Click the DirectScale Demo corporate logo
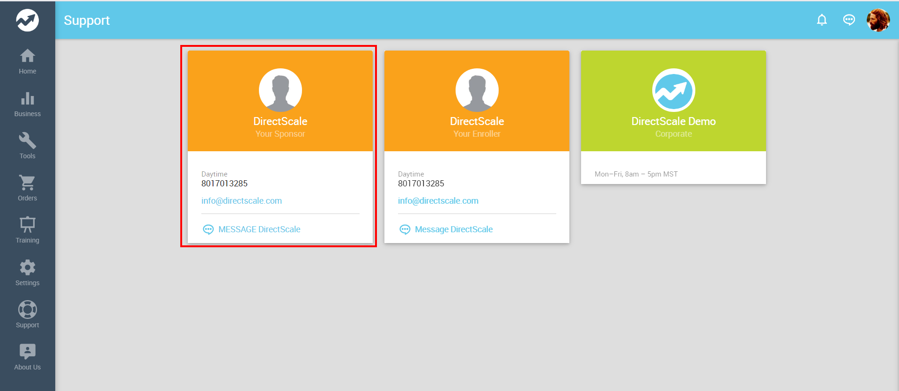Screen dimensions: 899x391 pyautogui.click(x=673, y=90)
